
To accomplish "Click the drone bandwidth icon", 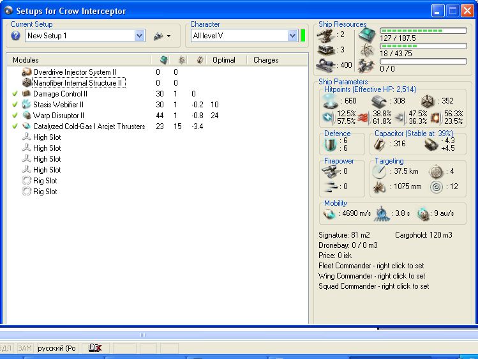I will tap(366, 65).
